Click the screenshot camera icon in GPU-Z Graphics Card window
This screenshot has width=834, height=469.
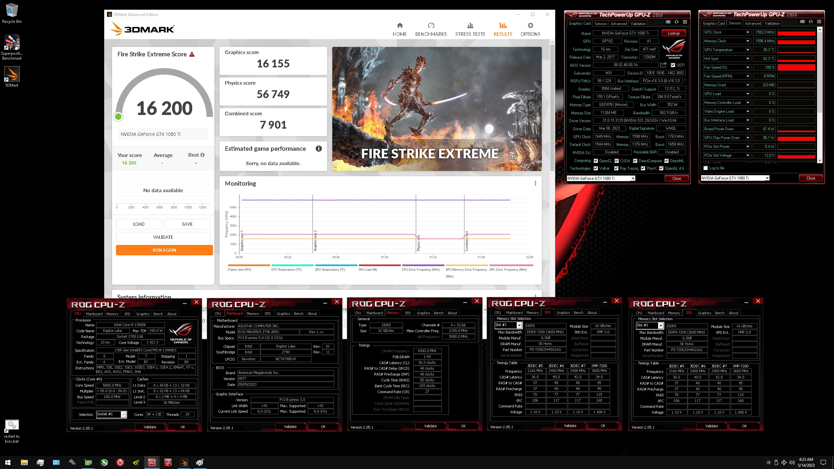(x=668, y=22)
